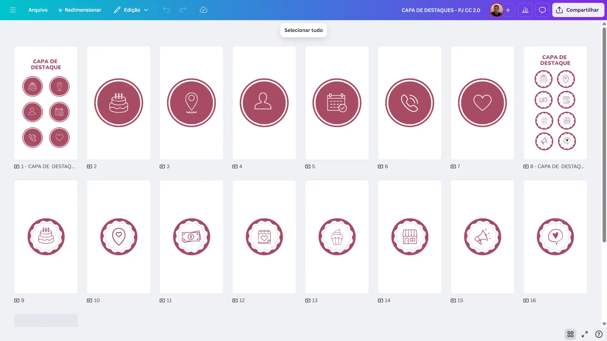Click the Selecionar tudo button

click(303, 30)
